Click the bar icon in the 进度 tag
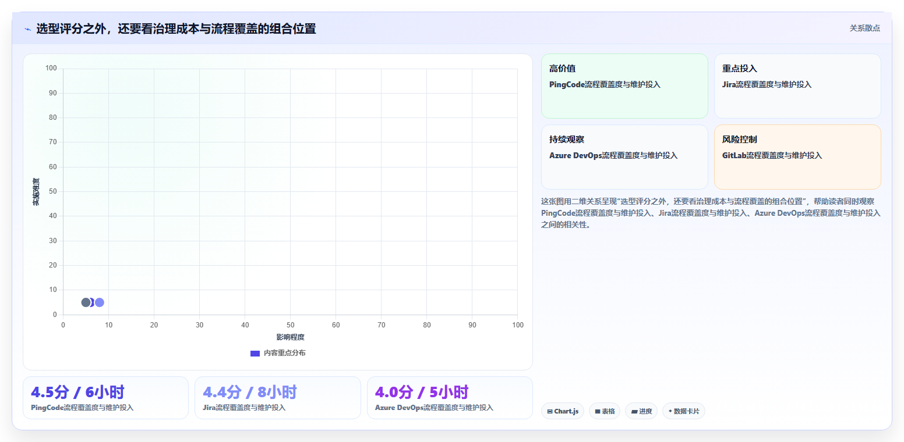The width and height of the screenshot is (904, 442). [x=634, y=411]
